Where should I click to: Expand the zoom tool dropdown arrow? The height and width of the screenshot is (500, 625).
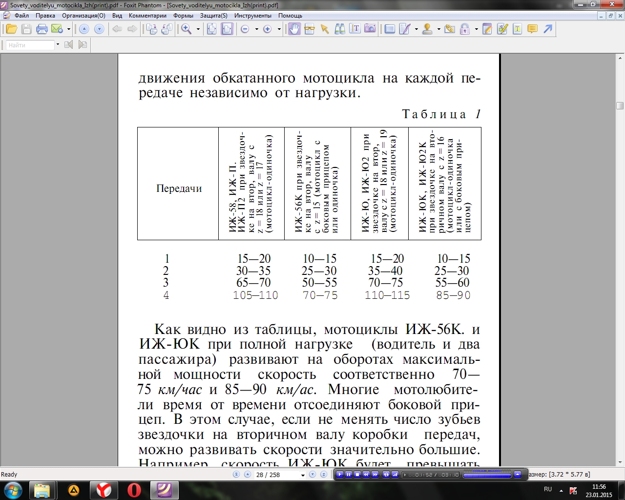198,29
